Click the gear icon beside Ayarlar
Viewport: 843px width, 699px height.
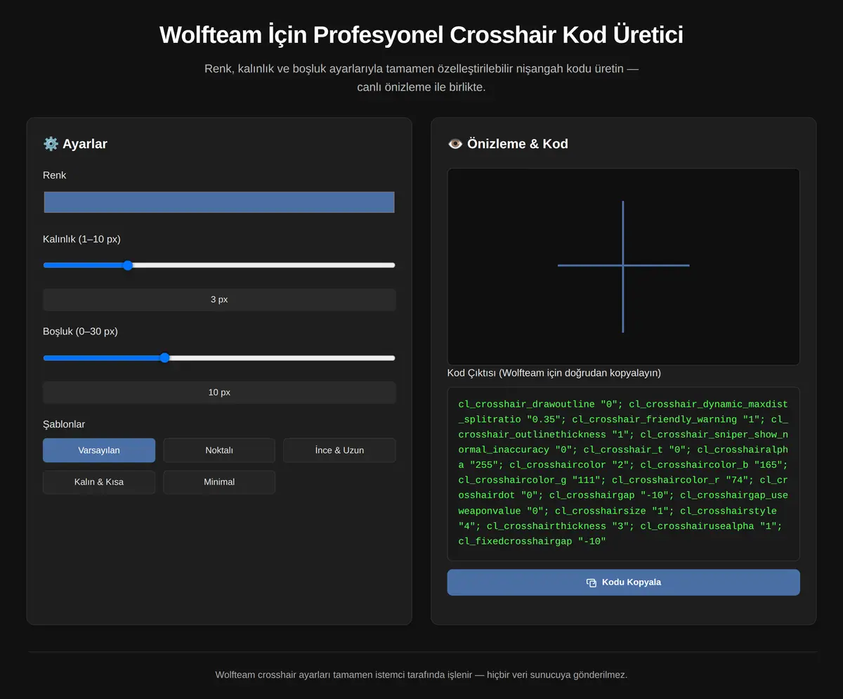(x=51, y=144)
